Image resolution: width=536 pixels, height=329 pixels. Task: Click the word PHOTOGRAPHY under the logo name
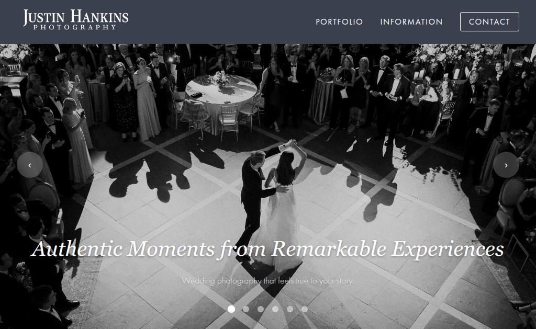coord(75,27)
